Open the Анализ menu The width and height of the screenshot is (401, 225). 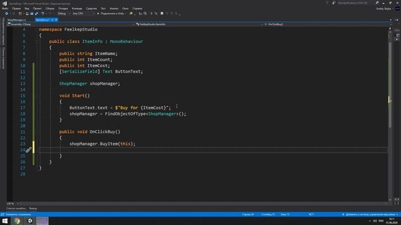(x=114, y=8)
